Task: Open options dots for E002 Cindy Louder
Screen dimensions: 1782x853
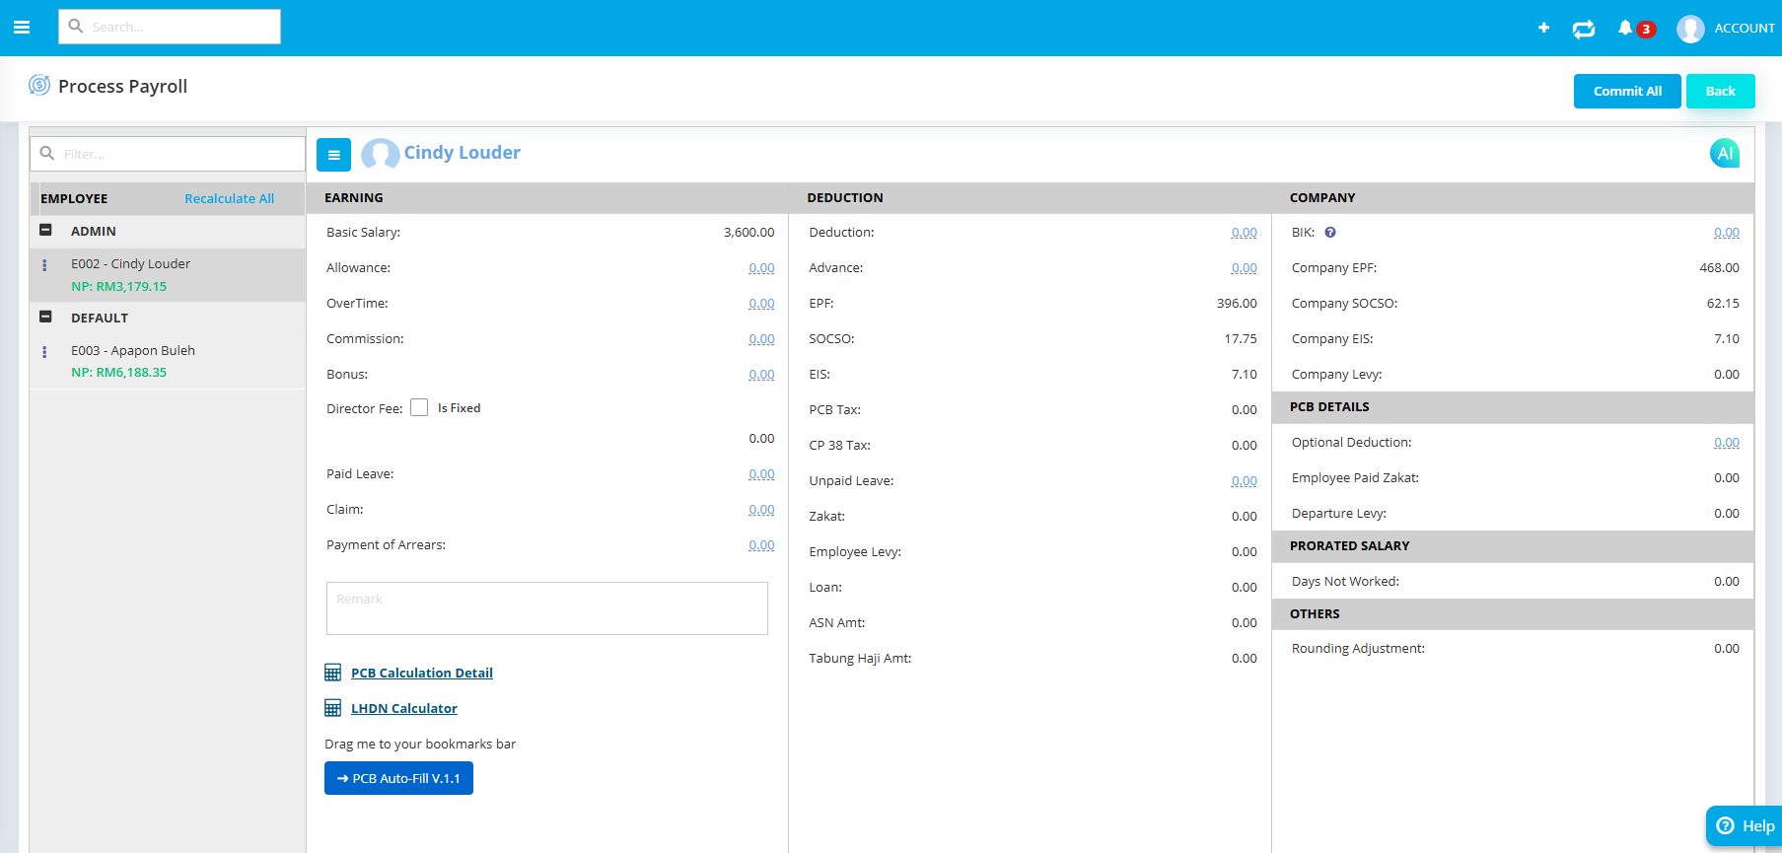Action: pos(44,265)
